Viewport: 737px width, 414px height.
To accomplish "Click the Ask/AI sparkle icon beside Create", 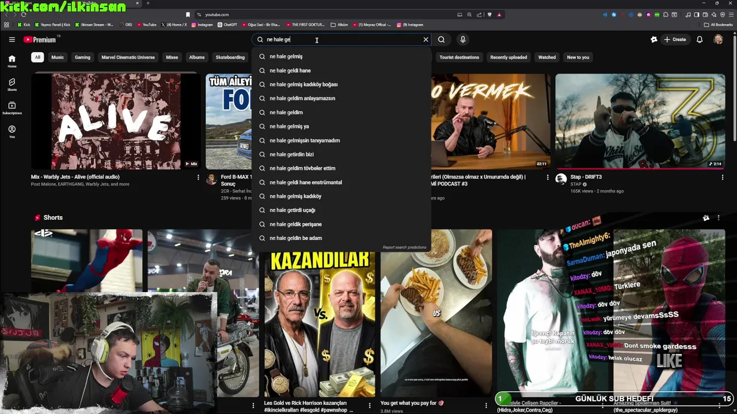I will coord(654,40).
